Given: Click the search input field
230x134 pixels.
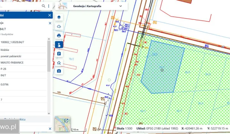Looking at the screenshot, I should click(x=20, y=6).
